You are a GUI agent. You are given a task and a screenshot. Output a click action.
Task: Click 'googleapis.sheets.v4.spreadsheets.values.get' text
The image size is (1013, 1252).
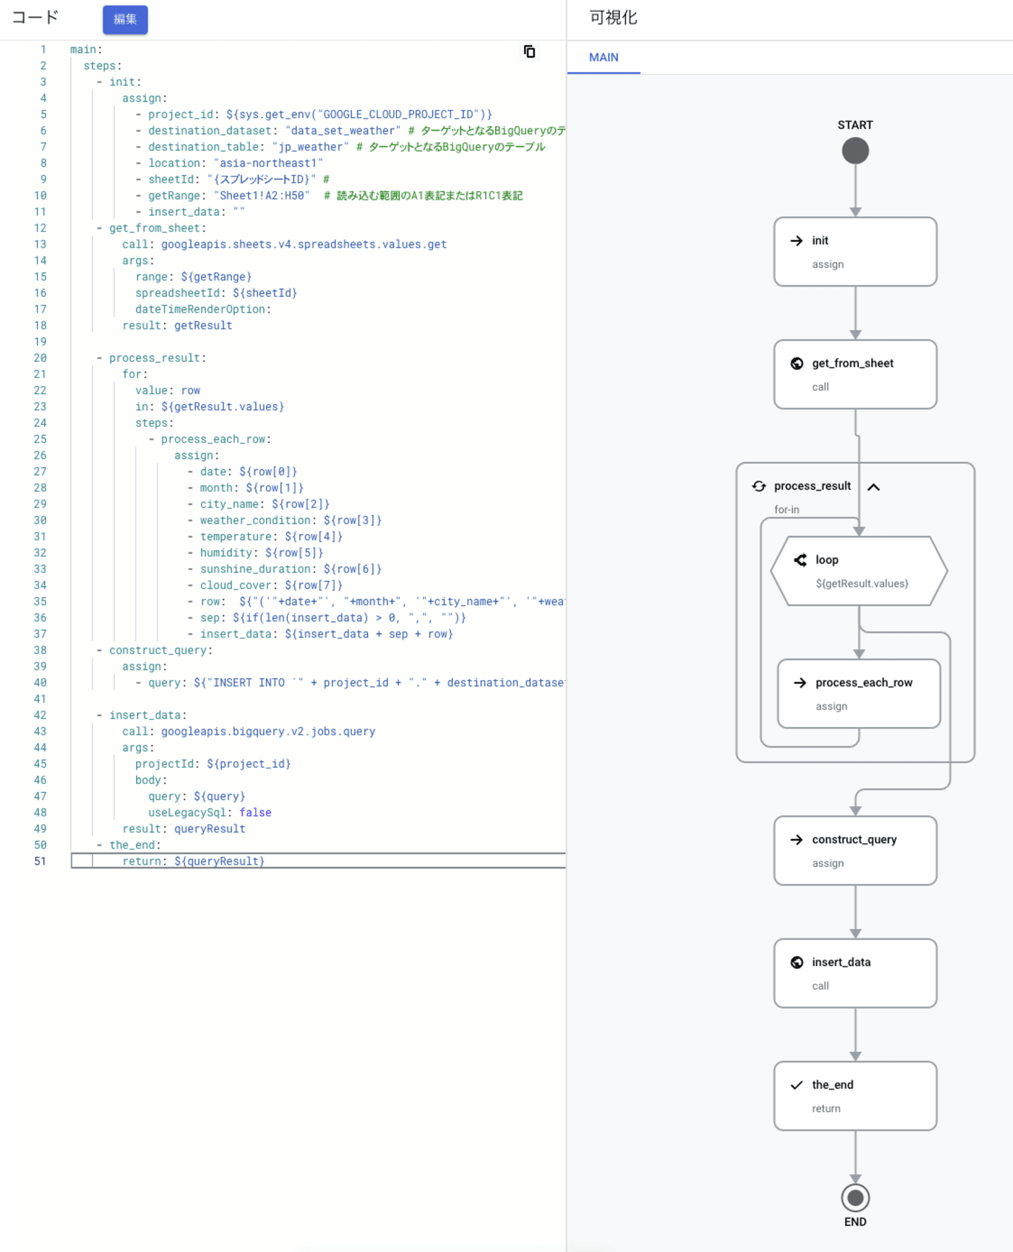point(304,244)
